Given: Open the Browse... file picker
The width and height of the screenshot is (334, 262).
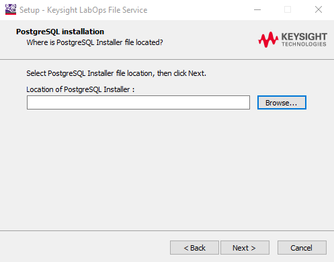Looking at the screenshot, I should click(x=282, y=103).
